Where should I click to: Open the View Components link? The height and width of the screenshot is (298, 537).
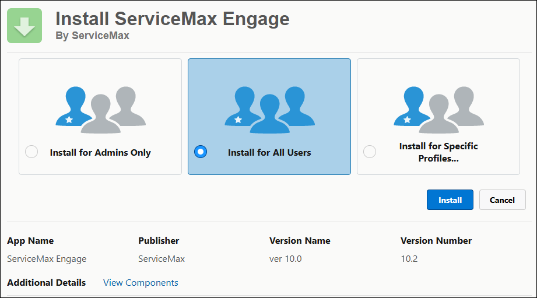coord(141,283)
